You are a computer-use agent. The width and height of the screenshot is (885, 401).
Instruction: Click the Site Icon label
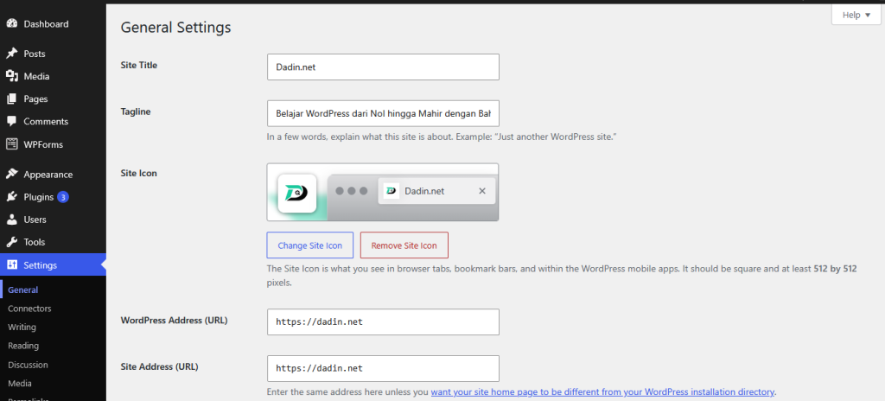pos(139,173)
